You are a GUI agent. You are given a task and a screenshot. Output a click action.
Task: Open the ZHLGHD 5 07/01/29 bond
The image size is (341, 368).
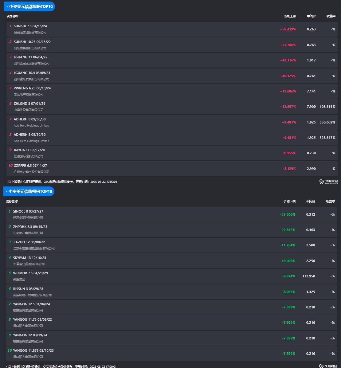[29, 104]
